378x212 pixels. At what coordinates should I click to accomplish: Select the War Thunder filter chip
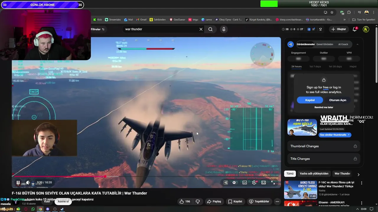click(342, 174)
